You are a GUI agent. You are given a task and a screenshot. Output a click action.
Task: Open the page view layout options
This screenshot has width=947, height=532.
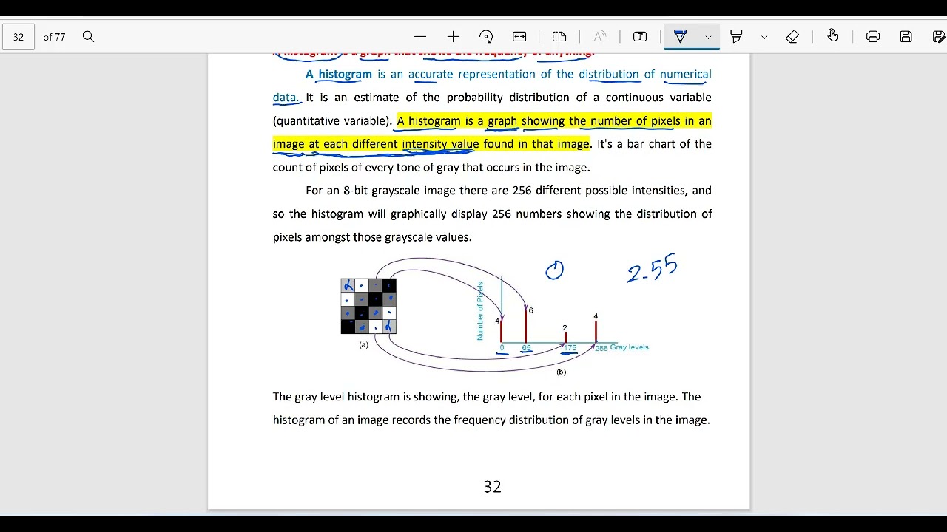pyautogui.click(x=559, y=37)
